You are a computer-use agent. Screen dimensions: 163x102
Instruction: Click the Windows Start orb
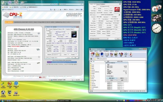[3, 101]
